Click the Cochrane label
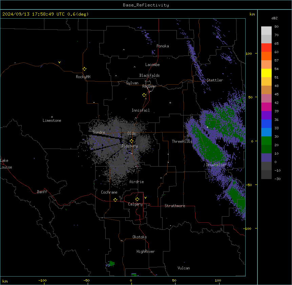 (109, 192)
